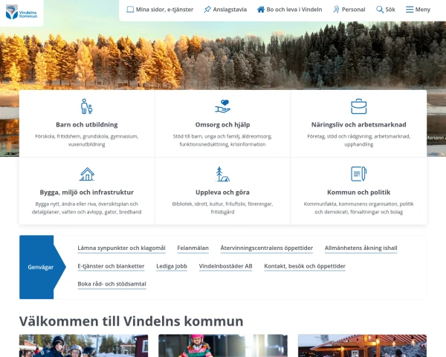Open Återvinningscentralens öppettider link

click(267, 248)
